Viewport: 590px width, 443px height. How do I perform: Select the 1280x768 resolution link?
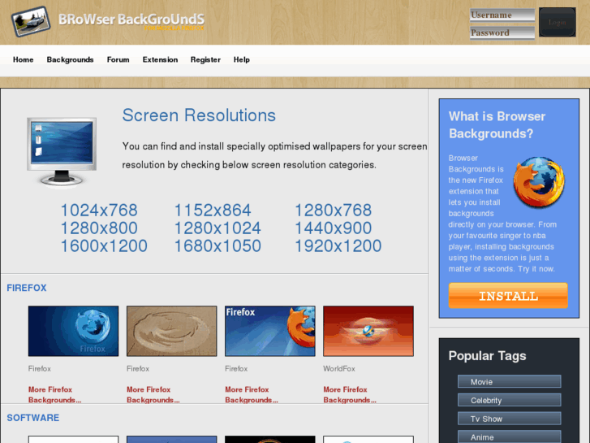tap(333, 211)
